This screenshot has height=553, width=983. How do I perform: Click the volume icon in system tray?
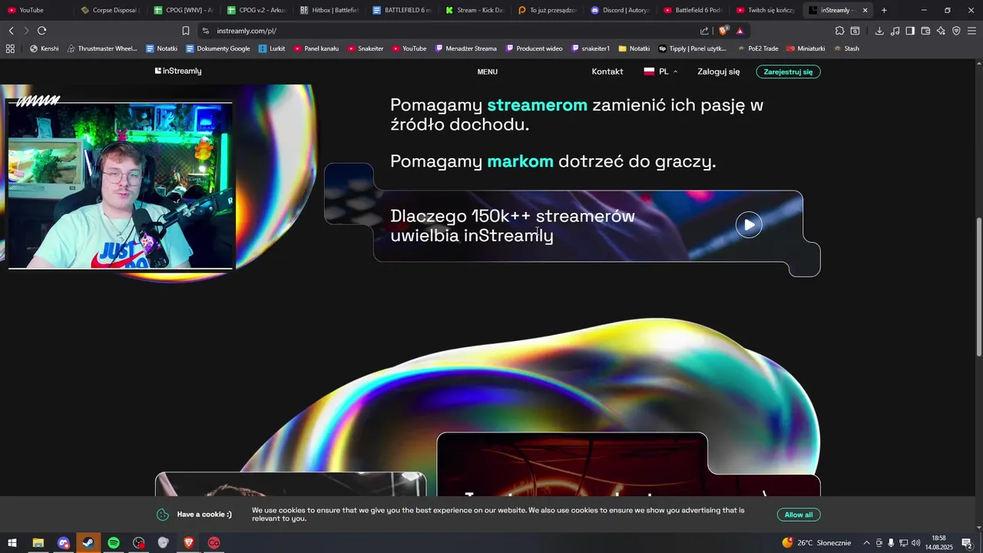[x=916, y=543]
